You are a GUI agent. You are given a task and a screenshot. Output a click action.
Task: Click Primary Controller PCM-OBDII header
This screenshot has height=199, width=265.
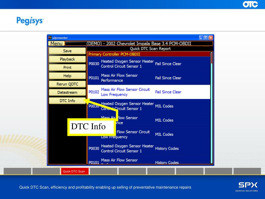pos(149,54)
